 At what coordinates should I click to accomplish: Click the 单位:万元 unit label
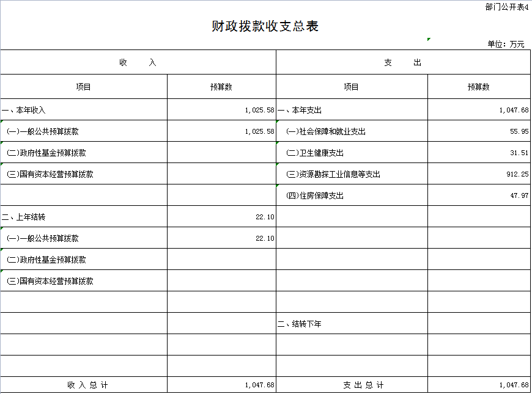tap(506, 44)
